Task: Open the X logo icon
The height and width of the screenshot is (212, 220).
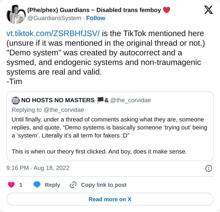Action: 209,10
